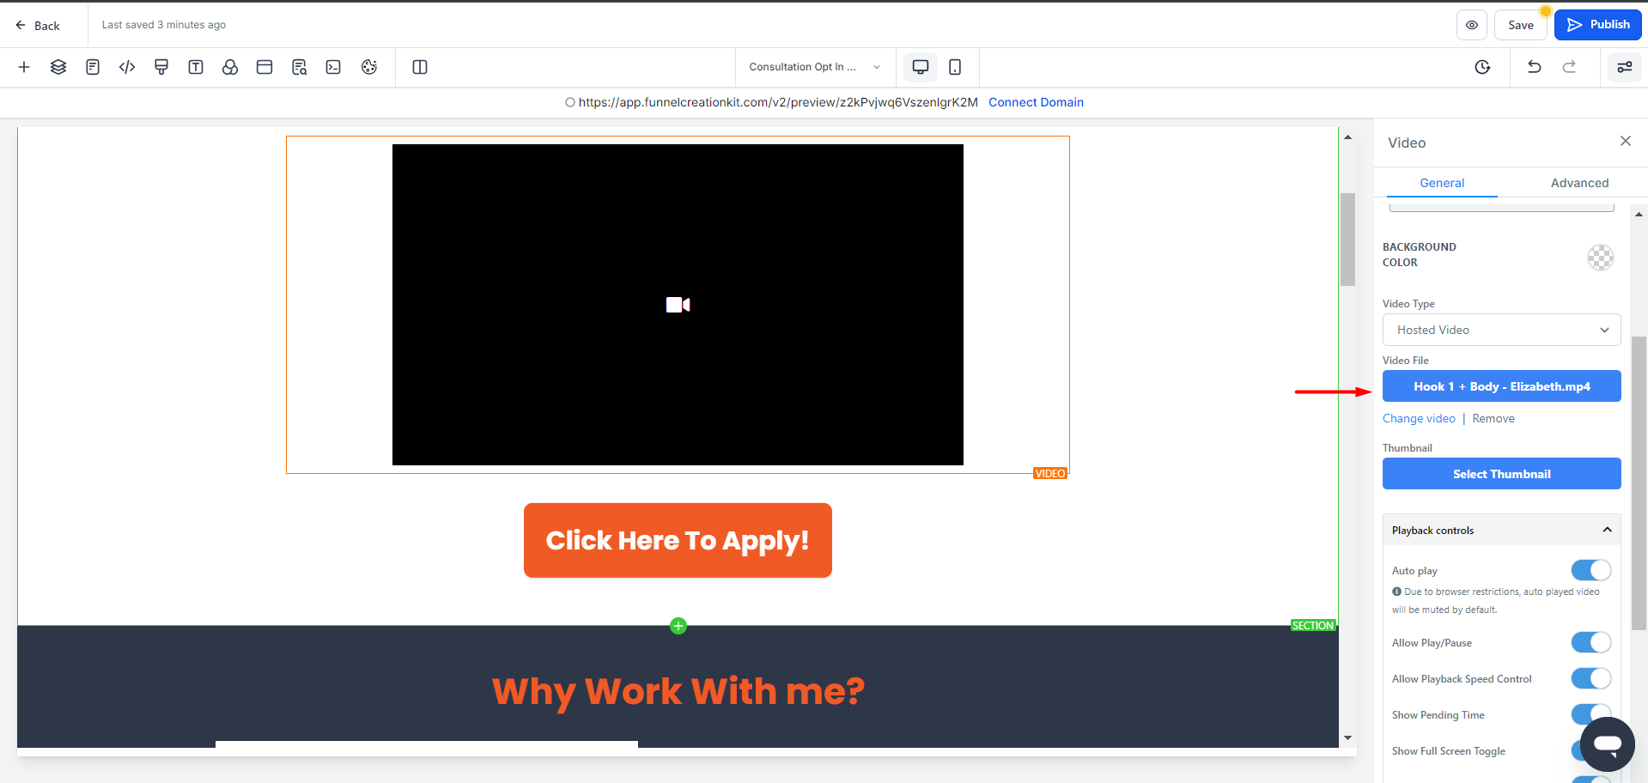
Task: Open the Consultation Opt In page dropdown
Action: point(814,67)
